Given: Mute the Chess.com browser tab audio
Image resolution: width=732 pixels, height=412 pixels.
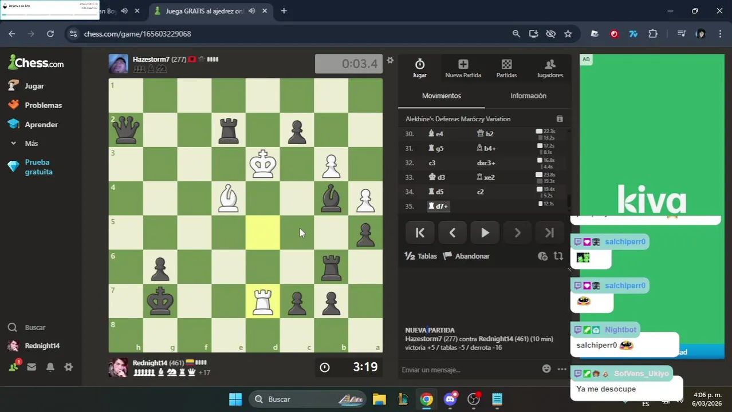Looking at the screenshot, I should tap(251, 11).
